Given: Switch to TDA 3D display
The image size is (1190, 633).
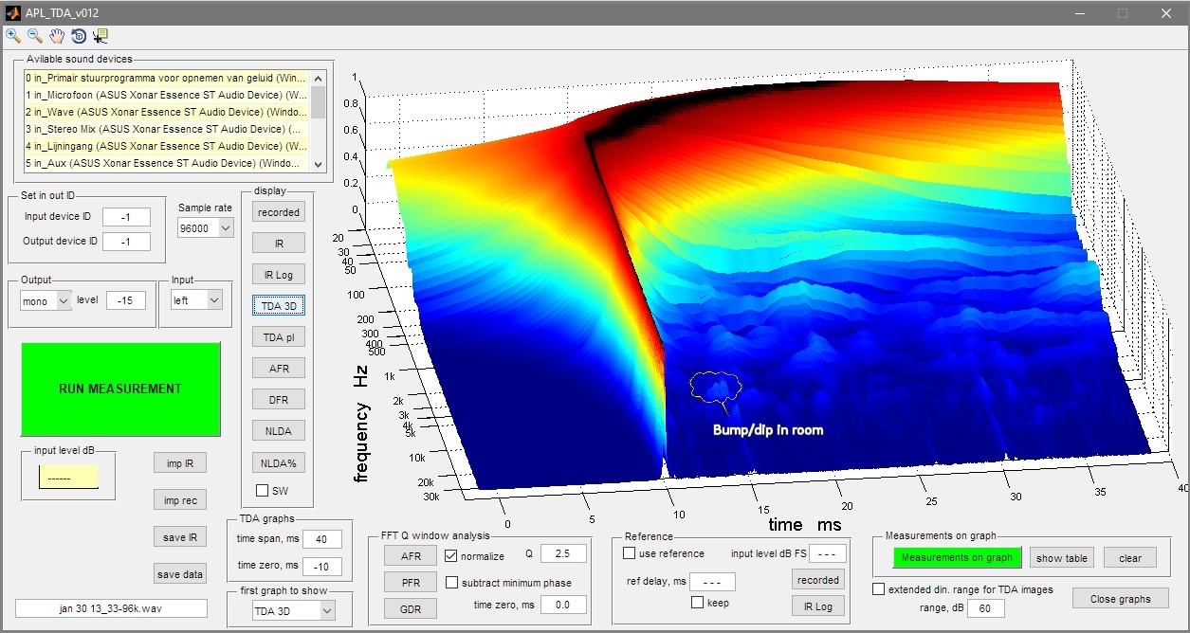Looking at the screenshot, I should [279, 306].
